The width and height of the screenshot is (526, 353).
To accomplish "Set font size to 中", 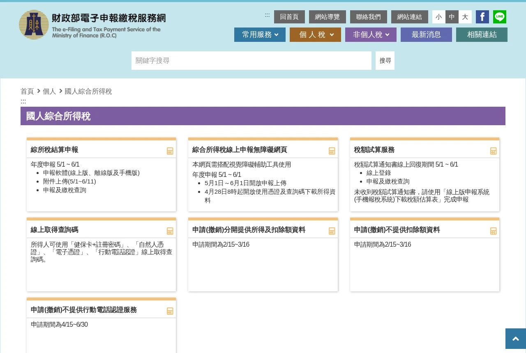I will tap(452, 17).
